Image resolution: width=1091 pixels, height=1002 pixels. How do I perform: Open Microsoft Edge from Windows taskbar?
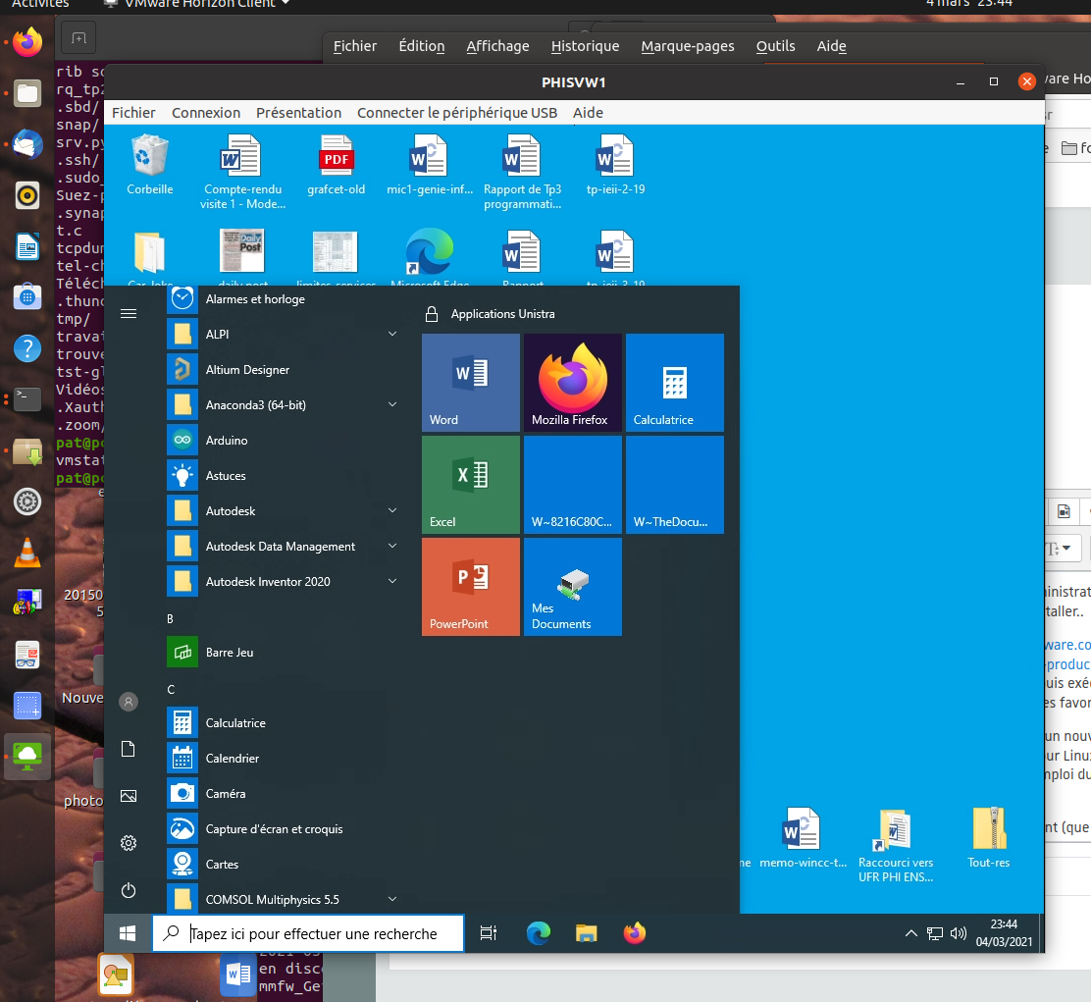pyautogui.click(x=538, y=934)
